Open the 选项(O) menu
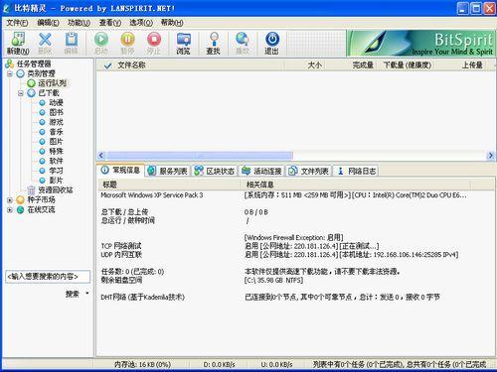The width and height of the screenshot is (497, 372). pos(141,23)
